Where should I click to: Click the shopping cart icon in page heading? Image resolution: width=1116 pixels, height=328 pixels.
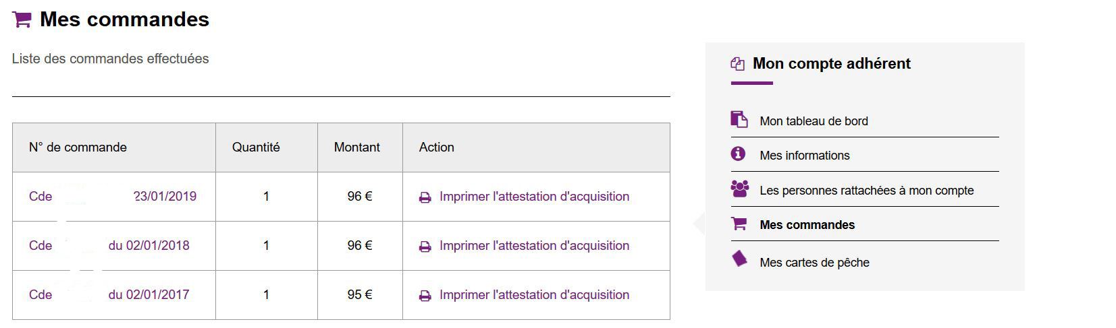[x=22, y=20]
